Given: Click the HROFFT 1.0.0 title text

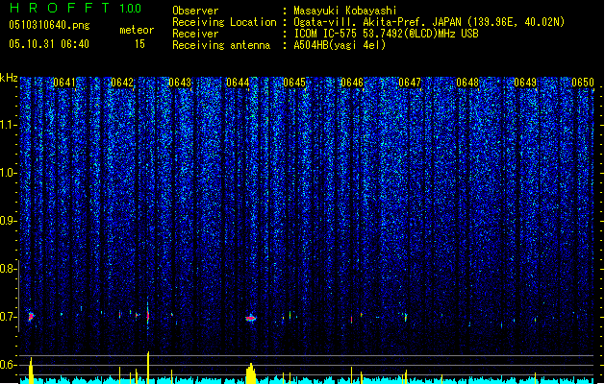Looking at the screenshot, I should [x=76, y=8].
